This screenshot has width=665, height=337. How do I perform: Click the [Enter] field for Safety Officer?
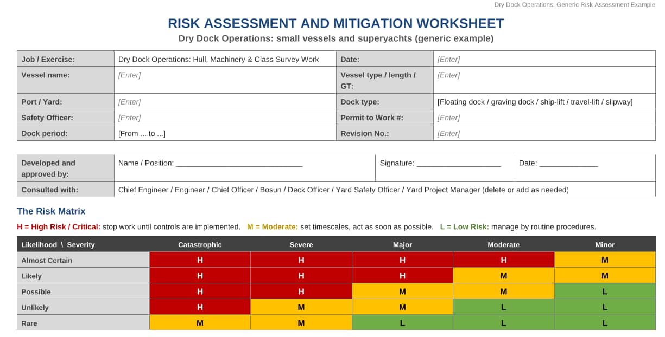pos(225,117)
